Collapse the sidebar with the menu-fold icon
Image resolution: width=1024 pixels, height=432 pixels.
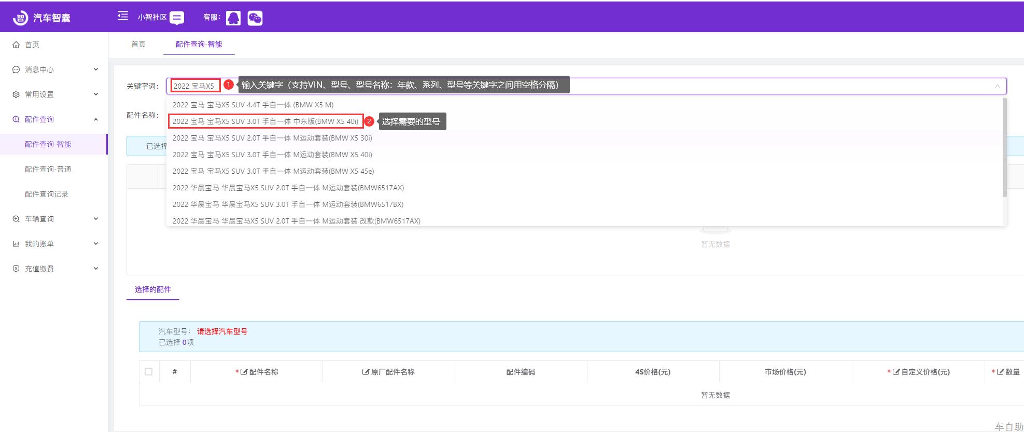pos(123,17)
